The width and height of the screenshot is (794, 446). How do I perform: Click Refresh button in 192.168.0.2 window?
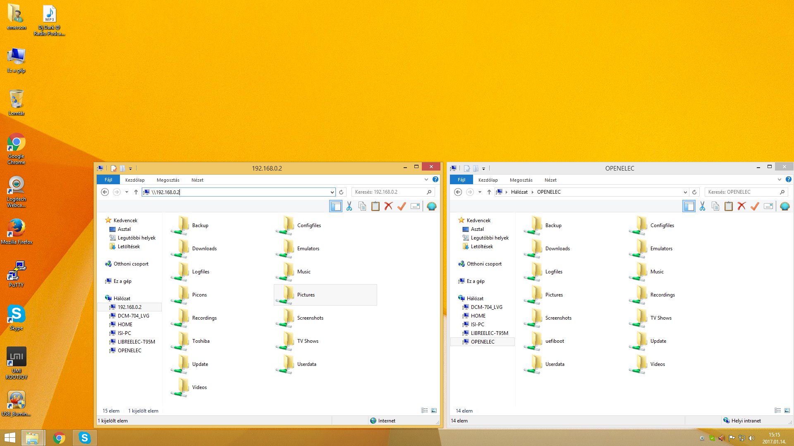(x=341, y=192)
